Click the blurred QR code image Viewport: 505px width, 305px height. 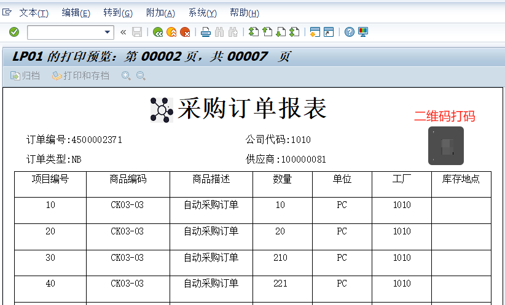(x=446, y=145)
